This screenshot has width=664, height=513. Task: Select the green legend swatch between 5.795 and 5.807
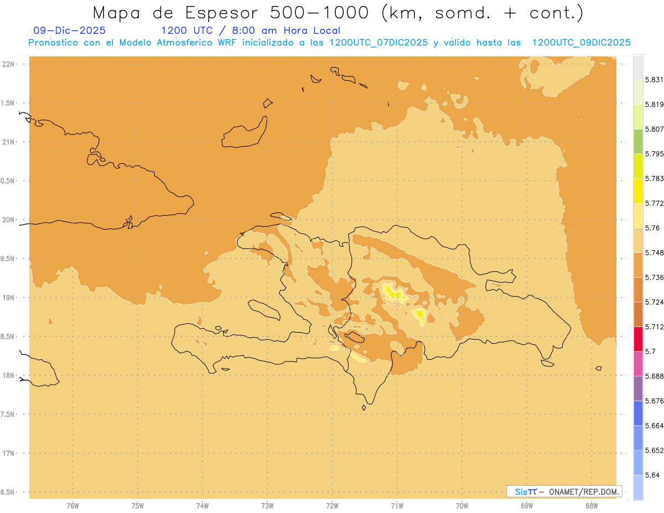(638, 142)
